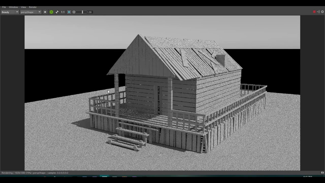Open the View menu
325x183 pixels.
point(23,7)
